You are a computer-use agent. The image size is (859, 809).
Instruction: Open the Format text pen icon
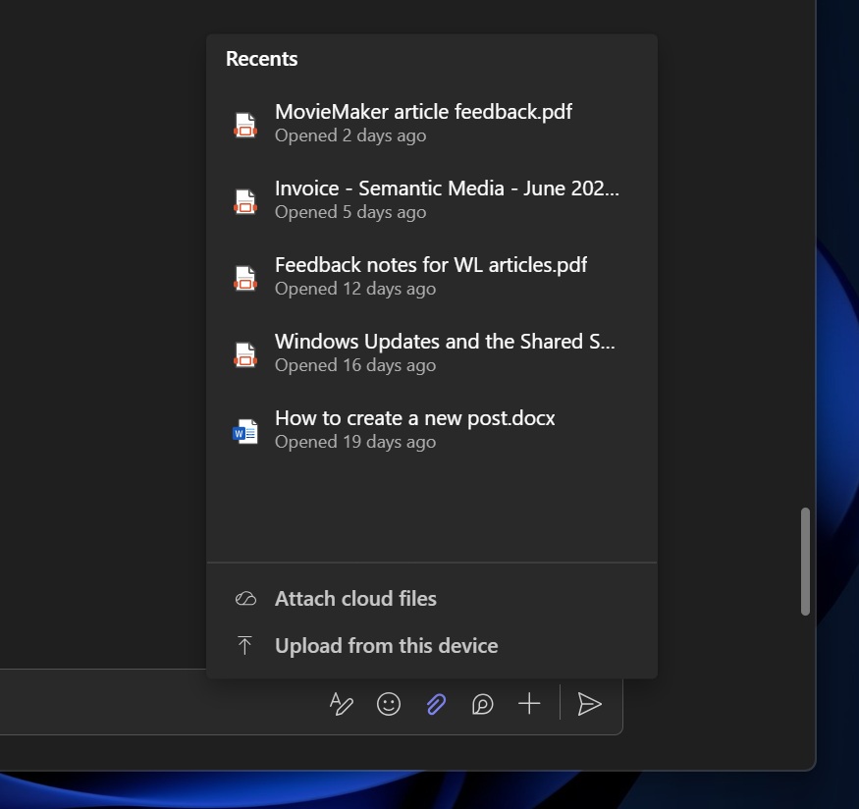[342, 704]
